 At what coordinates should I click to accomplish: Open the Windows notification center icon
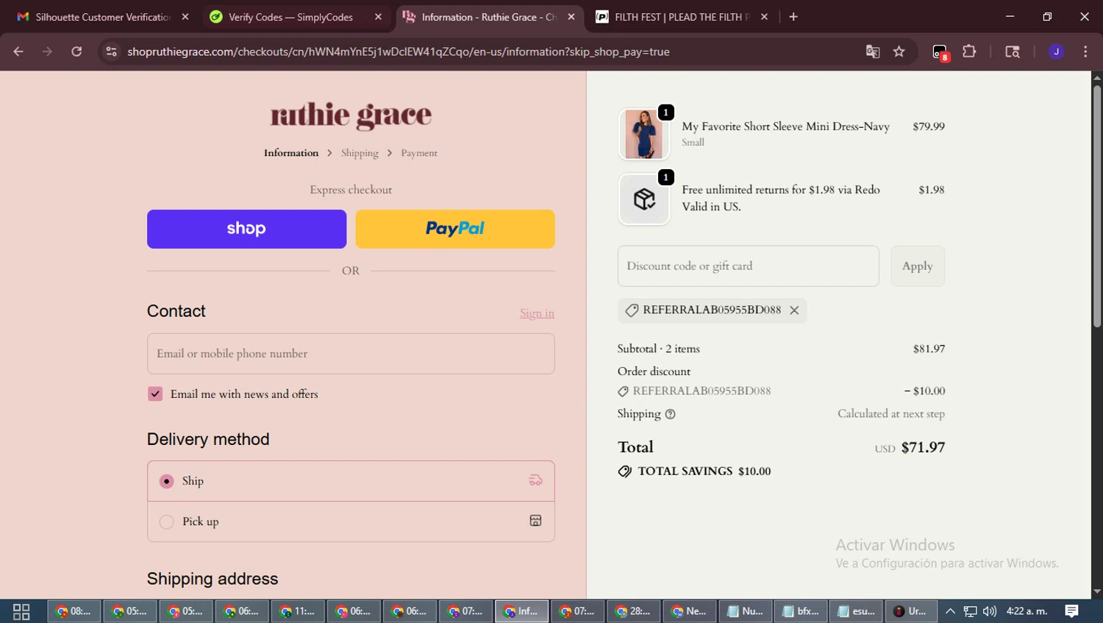[x=1072, y=611]
